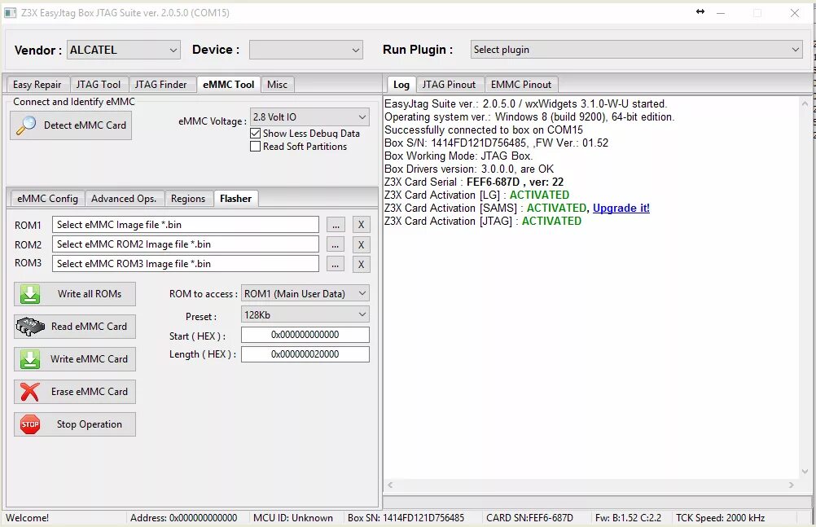Switch to the JTAG Finder tab
The width and height of the screenshot is (816, 527).
click(160, 85)
